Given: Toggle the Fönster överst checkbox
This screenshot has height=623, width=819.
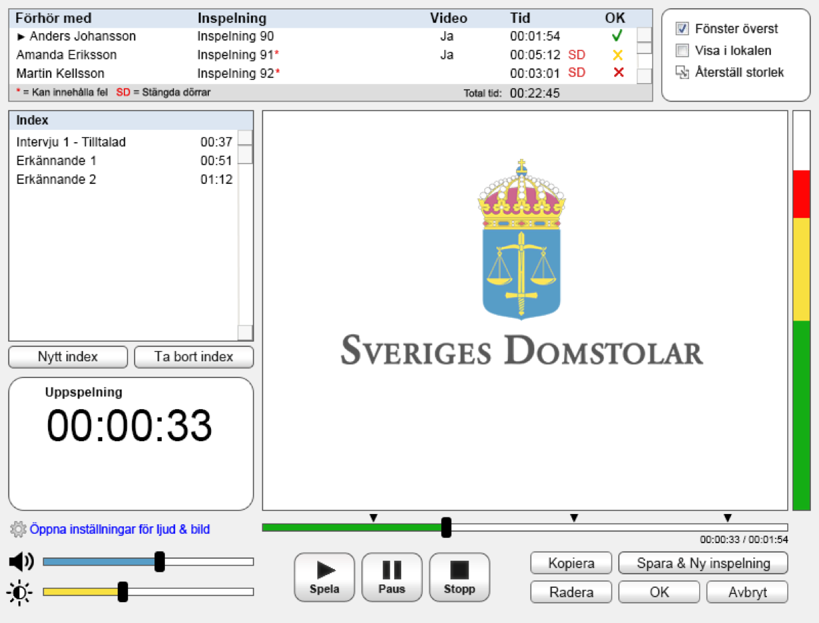Looking at the screenshot, I should (x=682, y=29).
